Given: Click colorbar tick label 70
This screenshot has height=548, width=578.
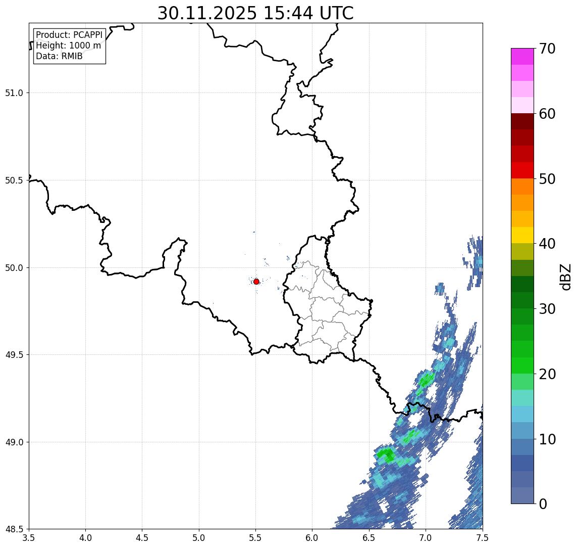Looking at the screenshot, I should tap(547, 49).
